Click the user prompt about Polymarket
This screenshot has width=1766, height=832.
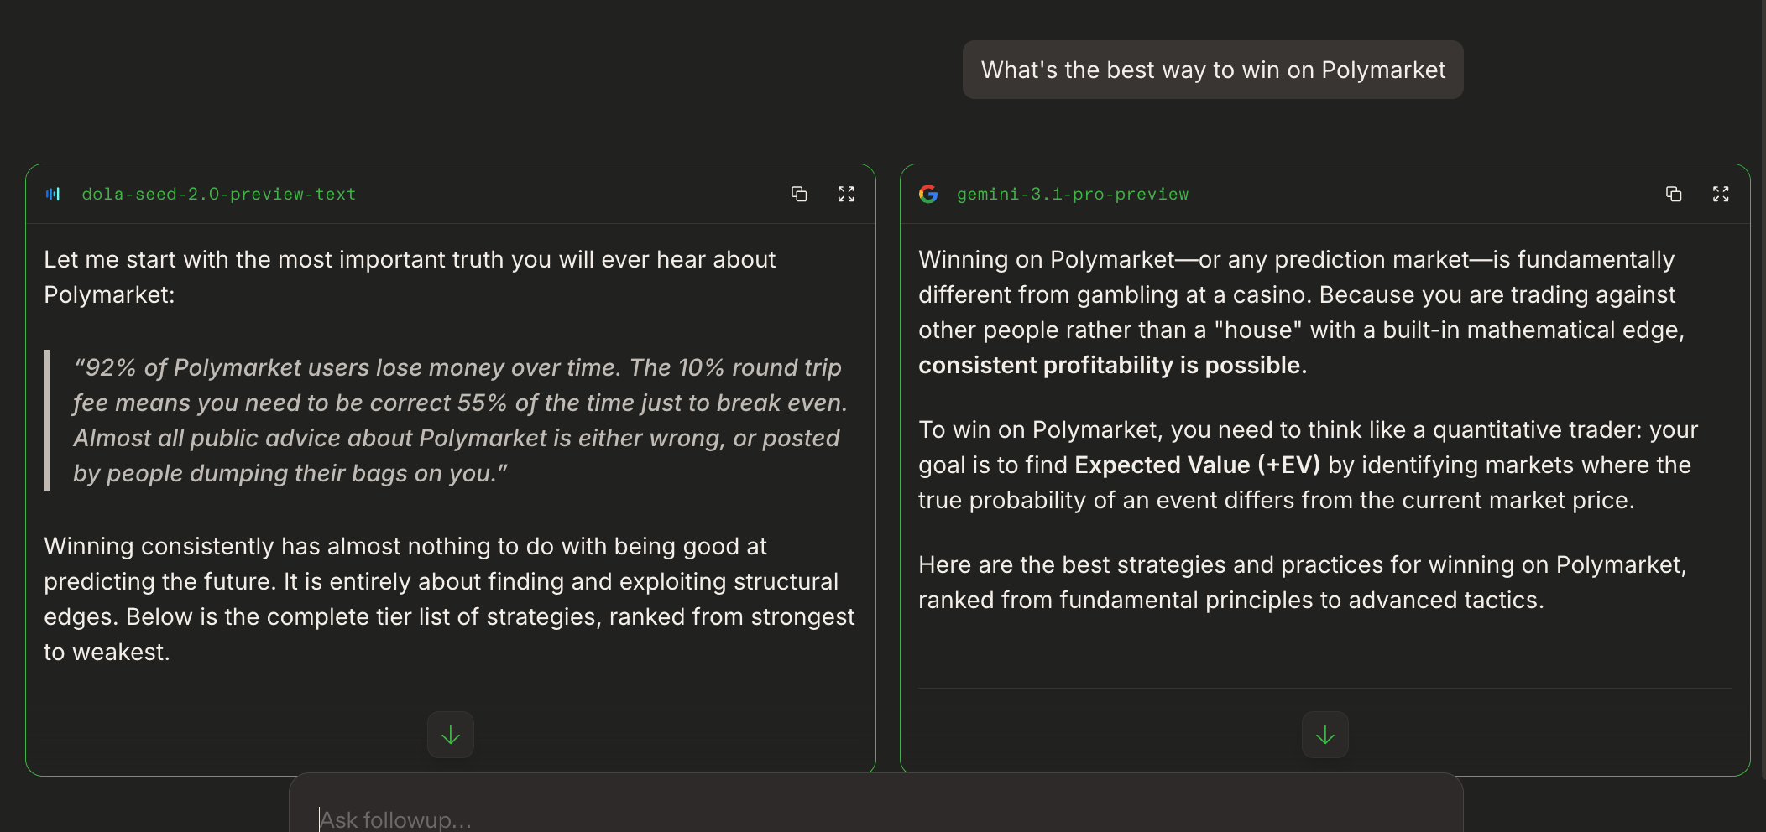pos(1213,70)
